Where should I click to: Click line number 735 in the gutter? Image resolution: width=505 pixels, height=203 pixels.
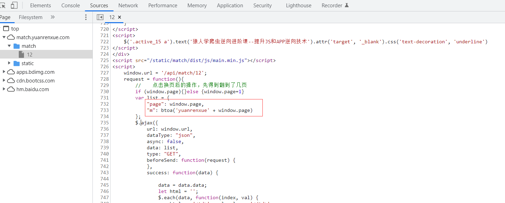coord(104,123)
